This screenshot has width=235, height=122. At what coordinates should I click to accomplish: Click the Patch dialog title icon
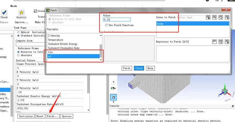pos(48,10)
